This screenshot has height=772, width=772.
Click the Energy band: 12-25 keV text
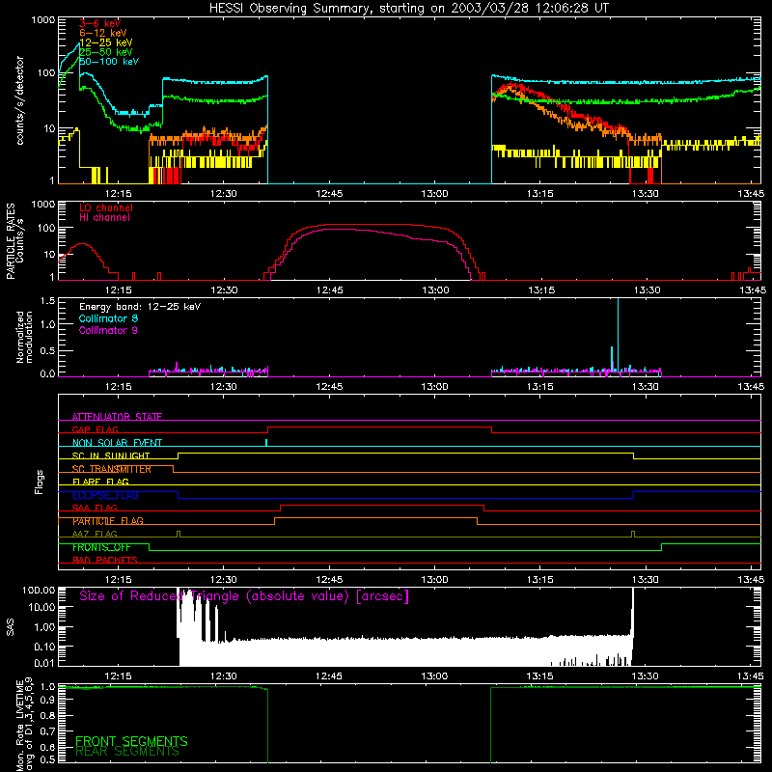pos(140,307)
